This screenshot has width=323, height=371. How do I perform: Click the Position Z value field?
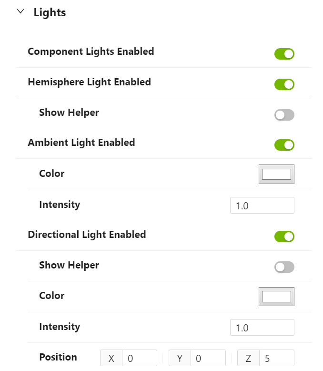click(276, 358)
